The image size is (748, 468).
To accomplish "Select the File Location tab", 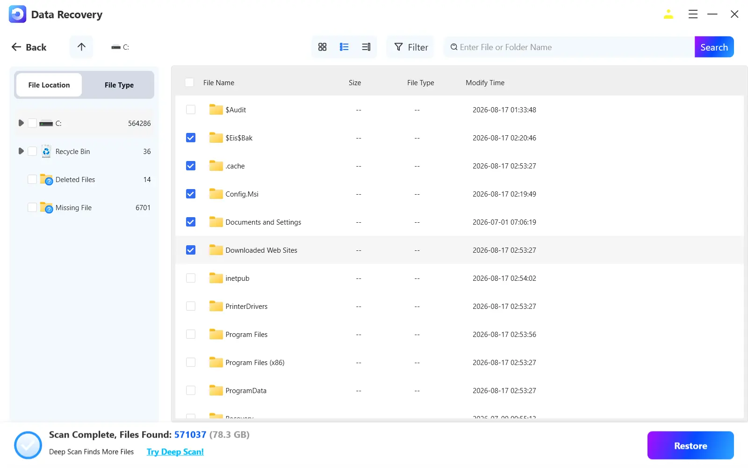I will 49,85.
